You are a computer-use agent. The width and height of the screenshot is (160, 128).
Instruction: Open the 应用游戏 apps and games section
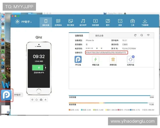click(58, 22)
